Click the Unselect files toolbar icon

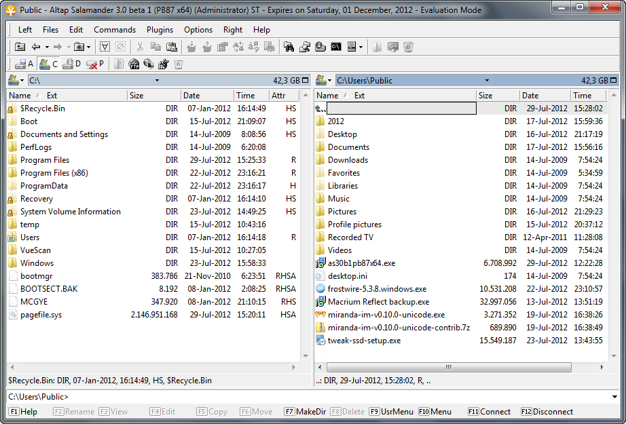click(x=120, y=47)
